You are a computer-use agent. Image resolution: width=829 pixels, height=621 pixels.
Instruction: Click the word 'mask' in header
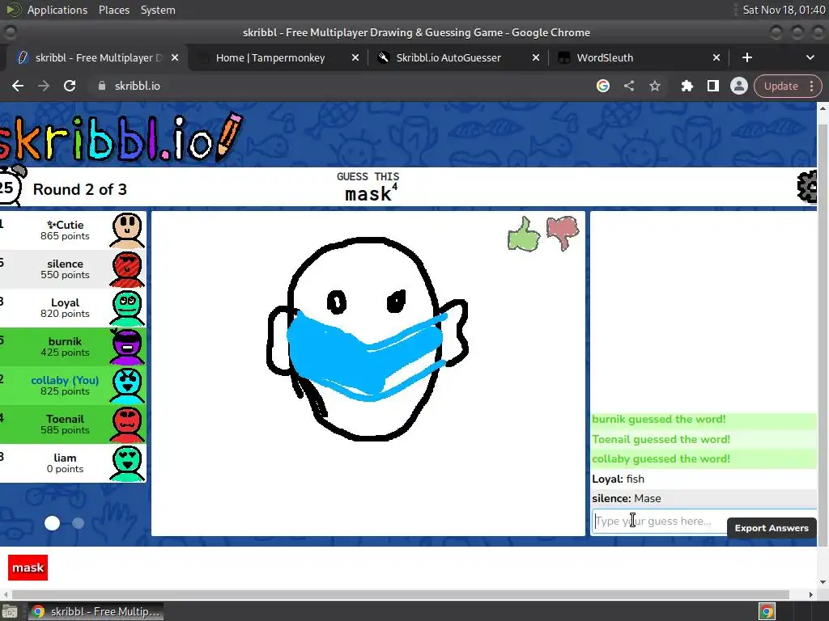[368, 194]
